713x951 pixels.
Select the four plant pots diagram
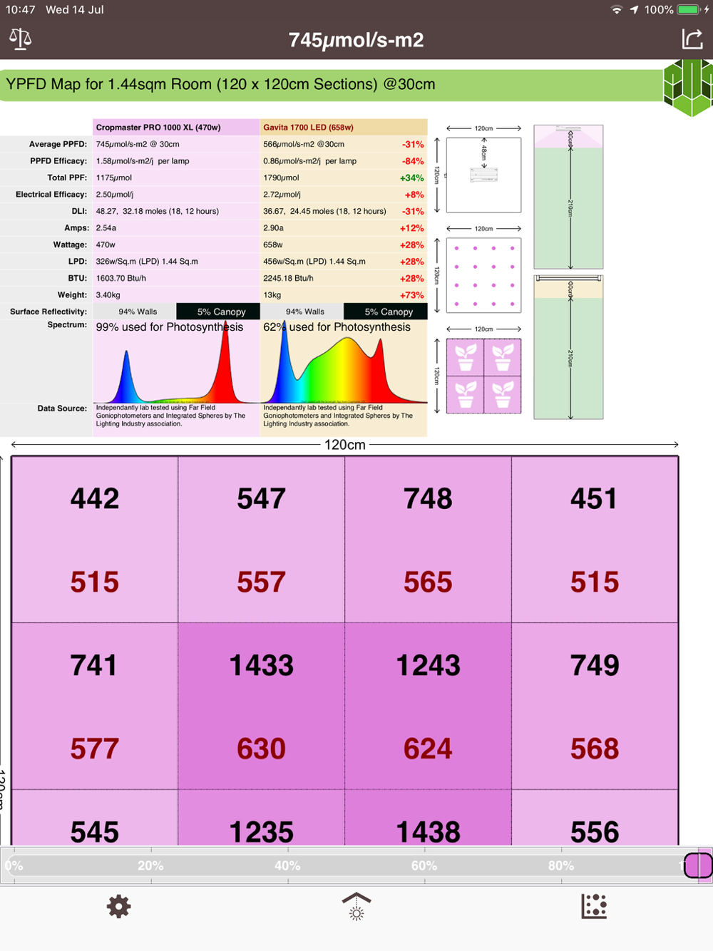pyautogui.click(x=483, y=376)
